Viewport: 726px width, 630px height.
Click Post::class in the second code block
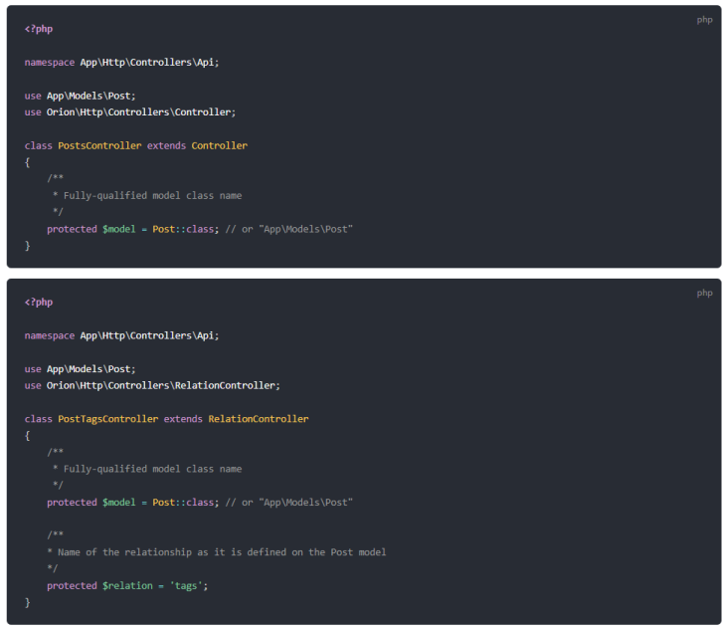(x=183, y=503)
